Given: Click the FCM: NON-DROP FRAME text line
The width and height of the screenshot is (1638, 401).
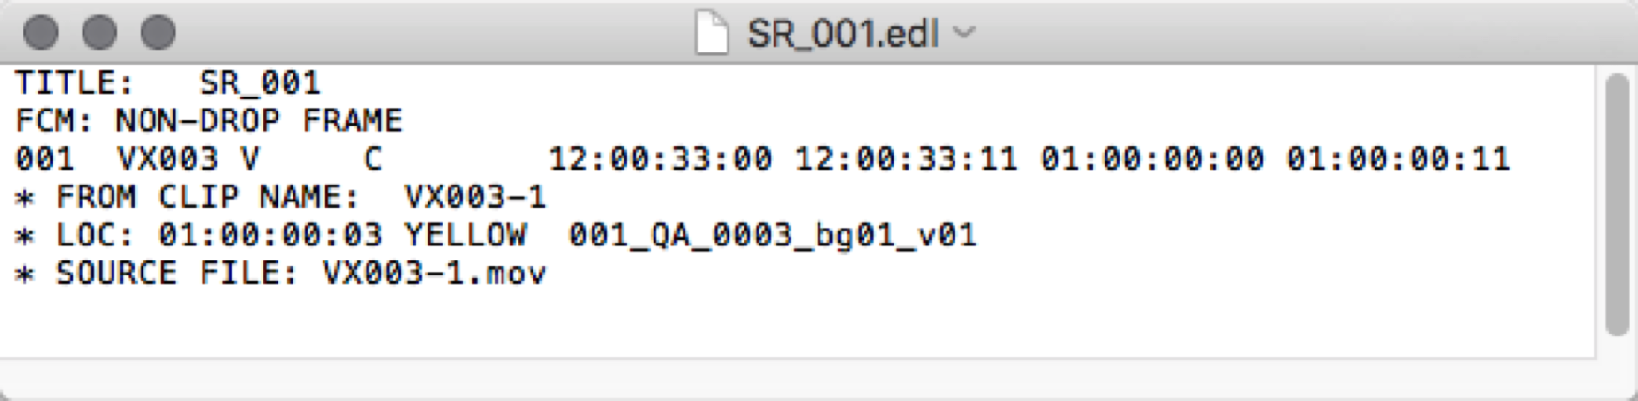Looking at the screenshot, I should point(209,121).
